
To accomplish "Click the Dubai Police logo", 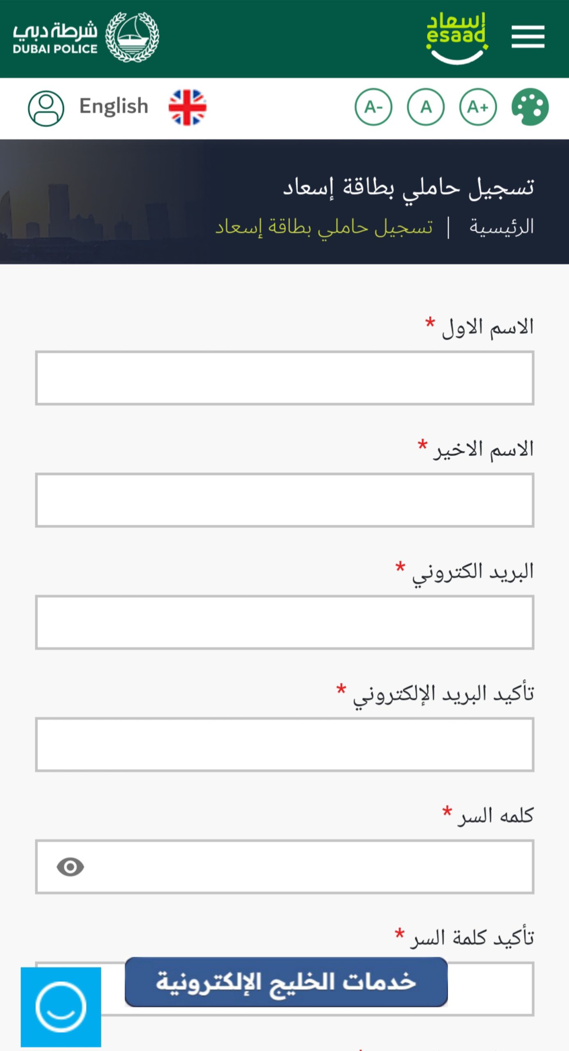I will pos(86,37).
